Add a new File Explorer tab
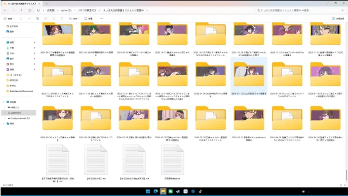 point(47,4)
